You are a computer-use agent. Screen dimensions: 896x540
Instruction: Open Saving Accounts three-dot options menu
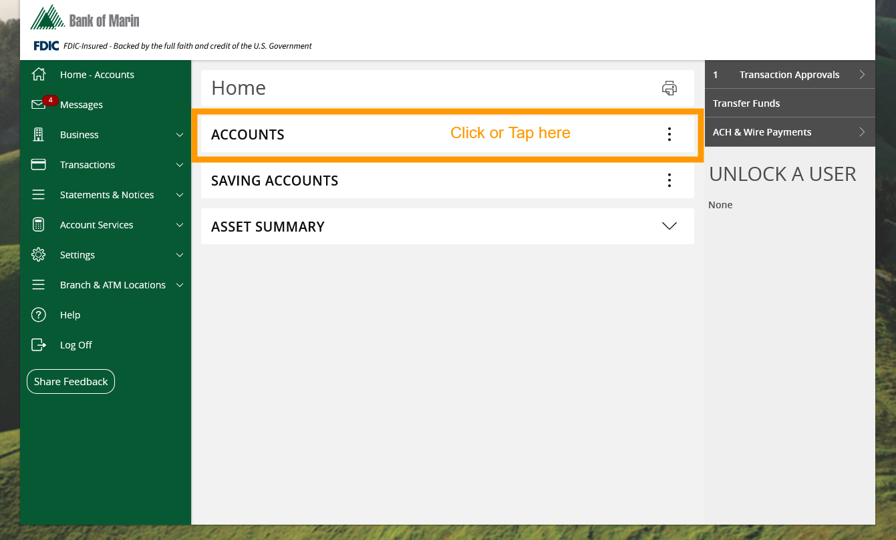tap(669, 180)
